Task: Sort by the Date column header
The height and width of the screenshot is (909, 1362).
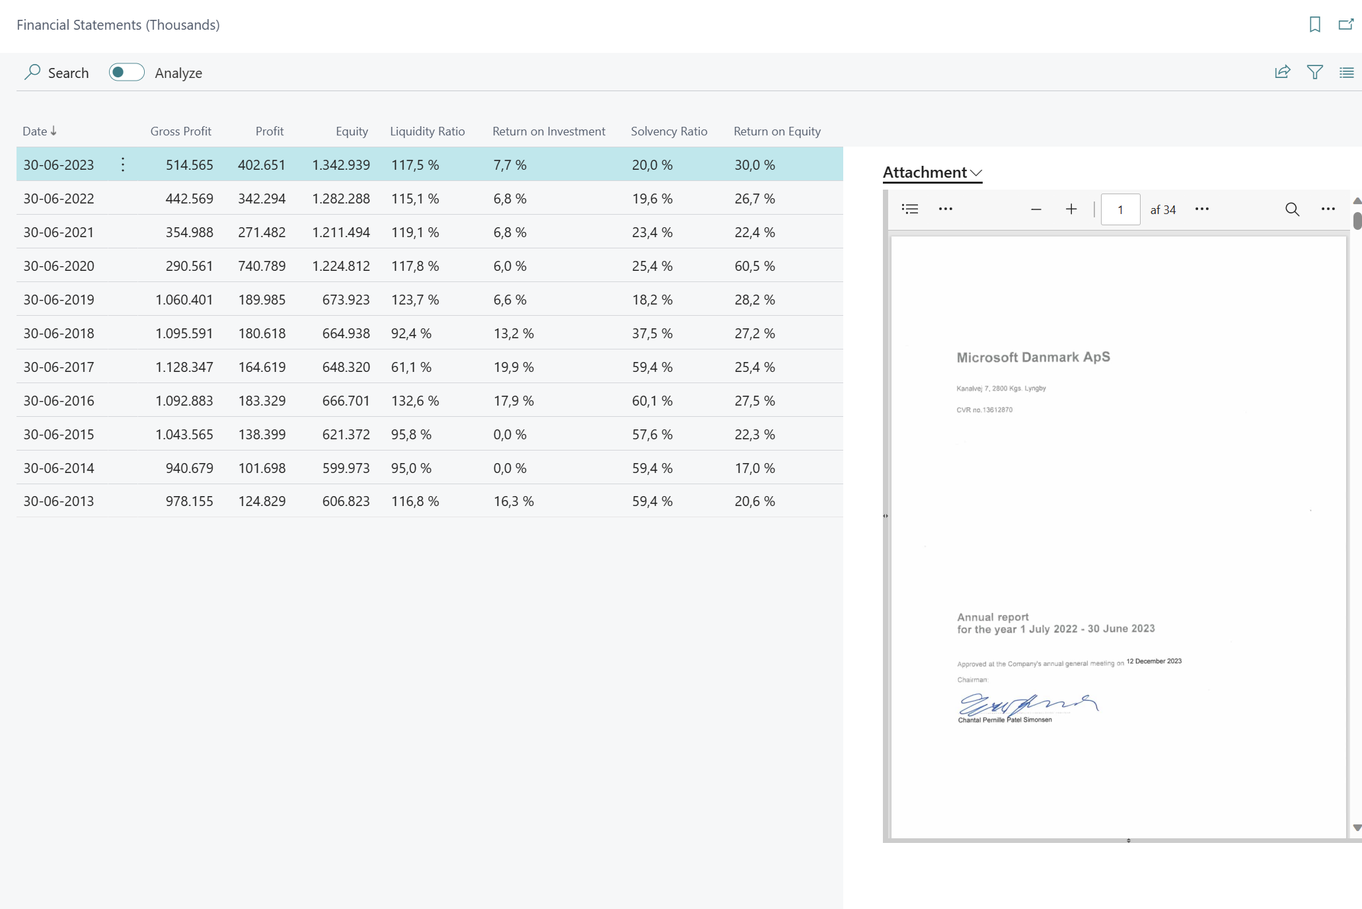Action: tap(40, 131)
